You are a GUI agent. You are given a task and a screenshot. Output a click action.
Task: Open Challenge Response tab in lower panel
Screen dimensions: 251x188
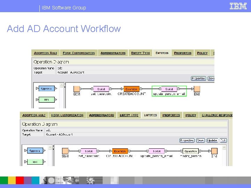216,115
